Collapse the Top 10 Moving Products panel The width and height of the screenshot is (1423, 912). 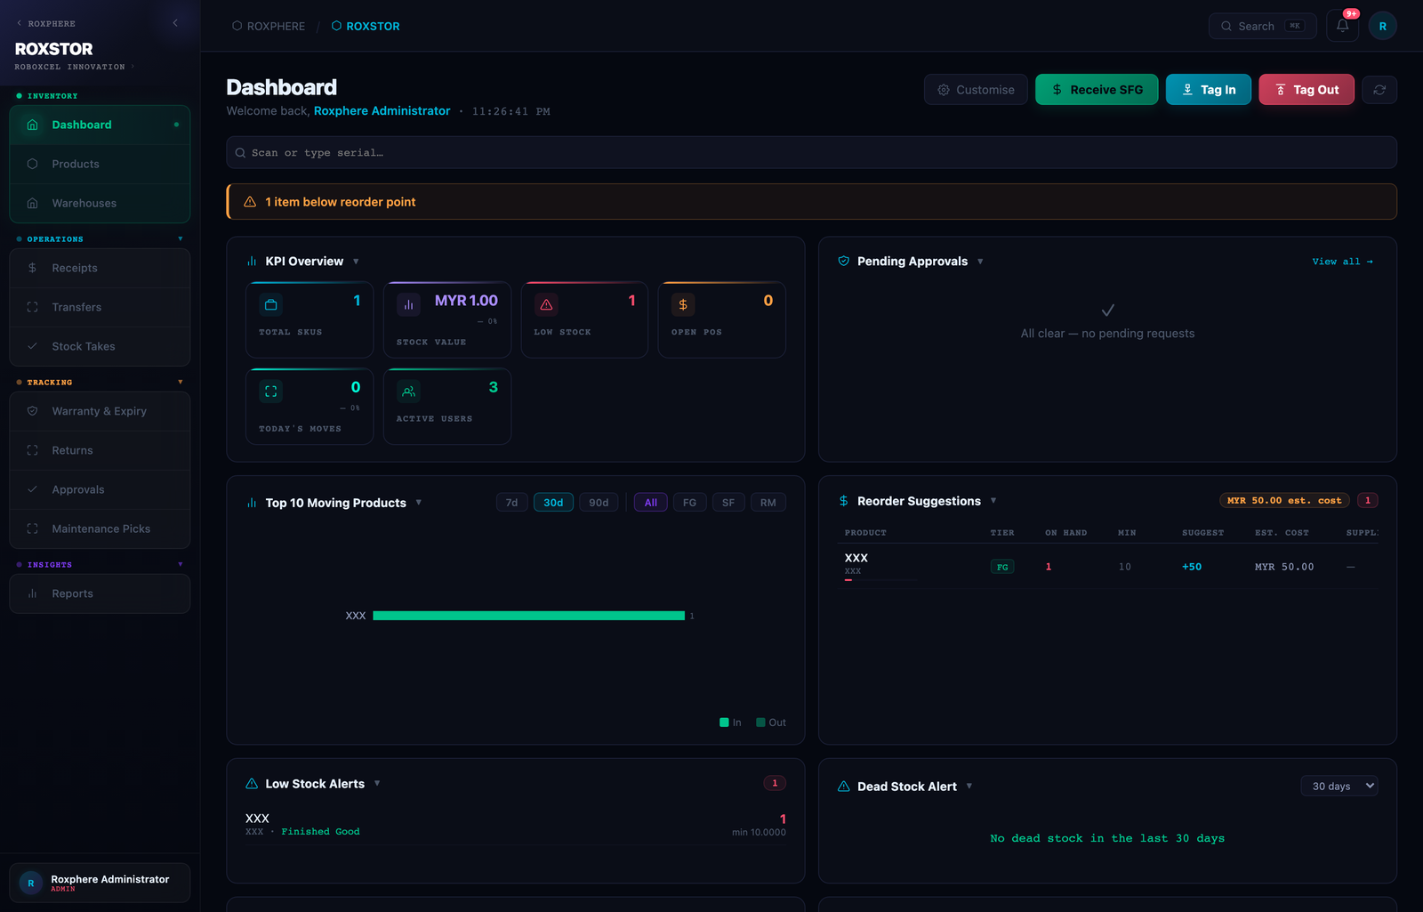click(x=419, y=503)
